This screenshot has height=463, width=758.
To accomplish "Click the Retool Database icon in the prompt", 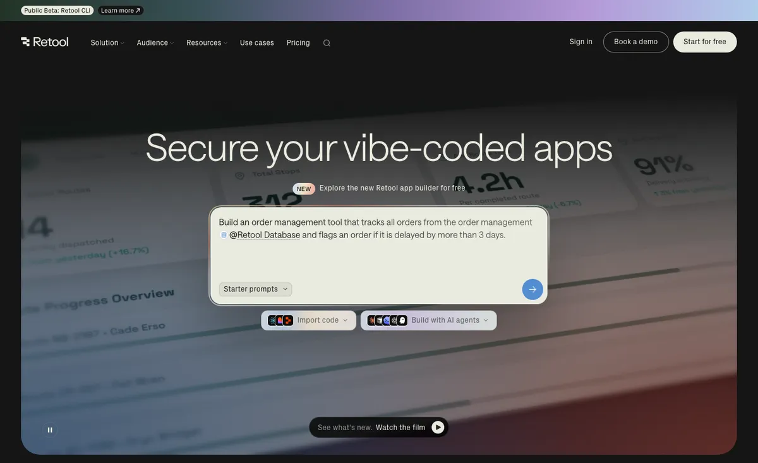I will point(224,235).
